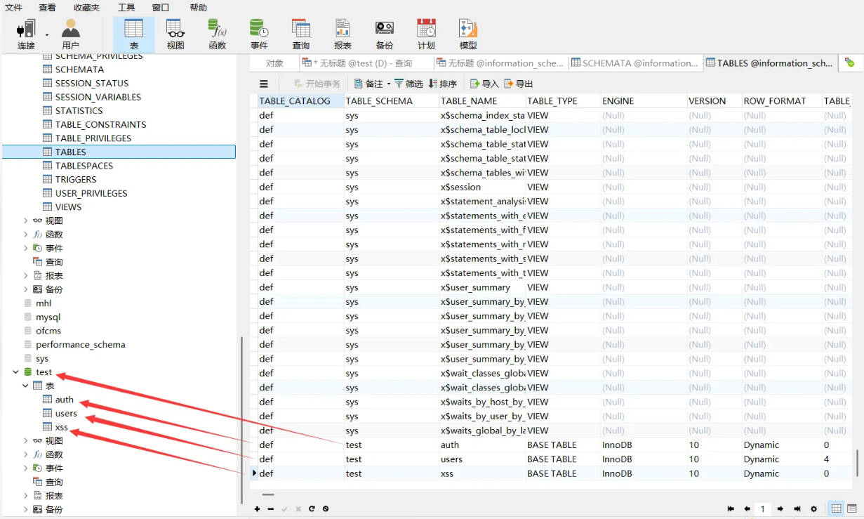Expand 视图 node under test database
The height and width of the screenshot is (519, 864).
(x=26, y=441)
